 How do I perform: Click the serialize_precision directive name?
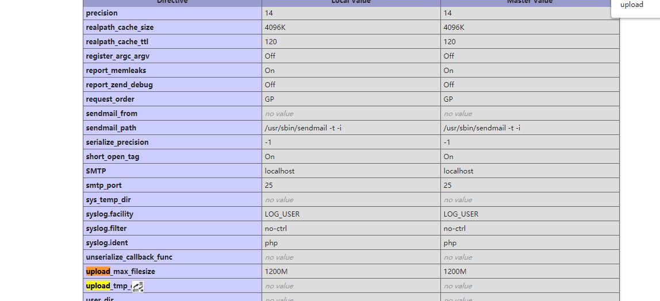click(117, 142)
